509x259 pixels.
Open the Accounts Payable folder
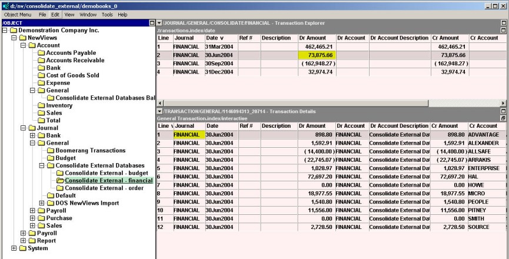(71, 53)
